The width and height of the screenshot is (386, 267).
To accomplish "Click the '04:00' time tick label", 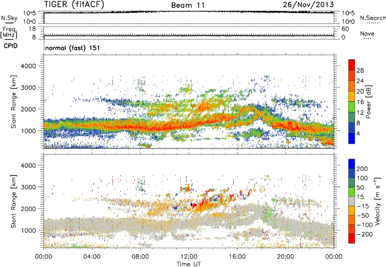I will [92, 257].
